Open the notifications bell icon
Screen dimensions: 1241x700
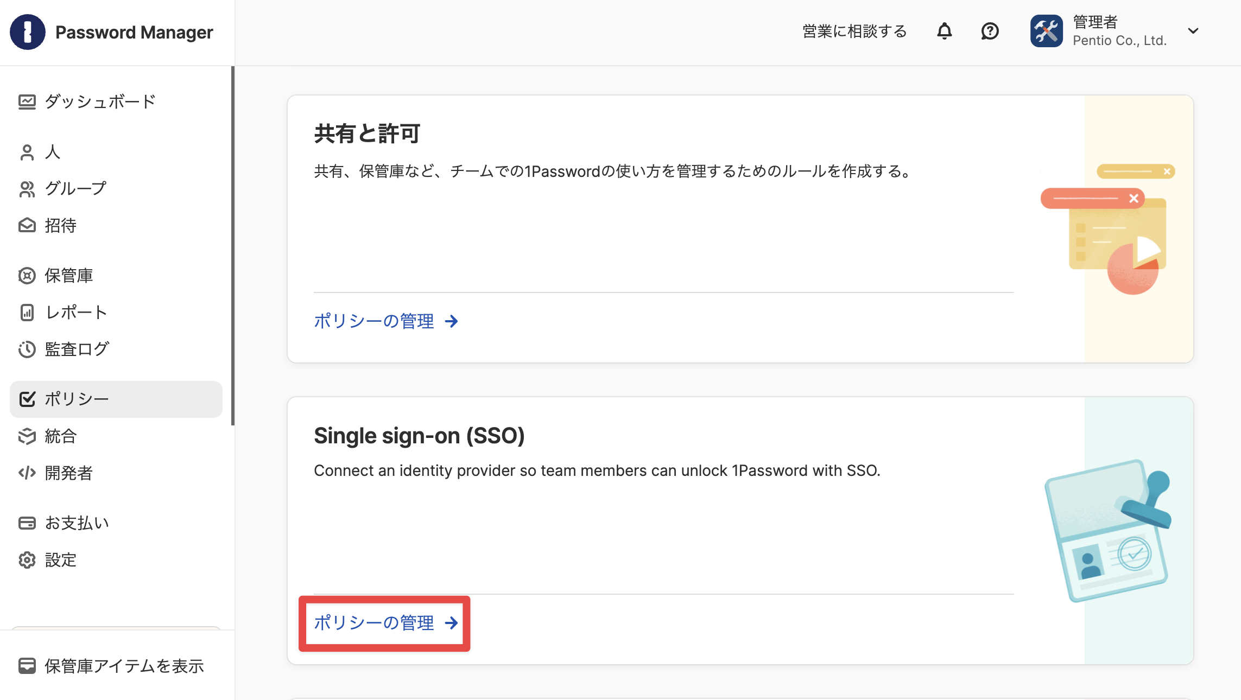tap(945, 31)
